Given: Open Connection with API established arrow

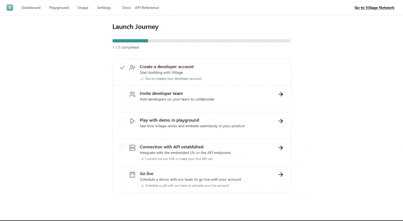Looking at the screenshot, I should [x=281, y=148].
